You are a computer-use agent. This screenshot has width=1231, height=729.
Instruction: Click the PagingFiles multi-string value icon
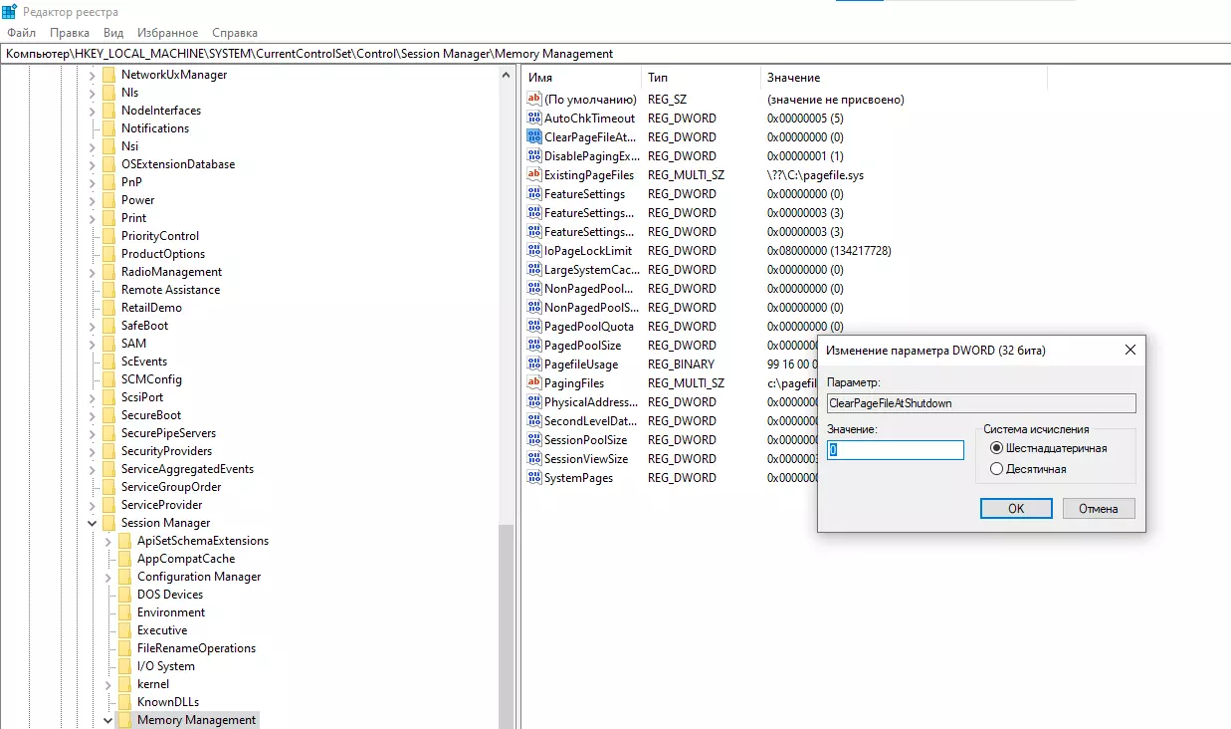[x=533, y=383]
